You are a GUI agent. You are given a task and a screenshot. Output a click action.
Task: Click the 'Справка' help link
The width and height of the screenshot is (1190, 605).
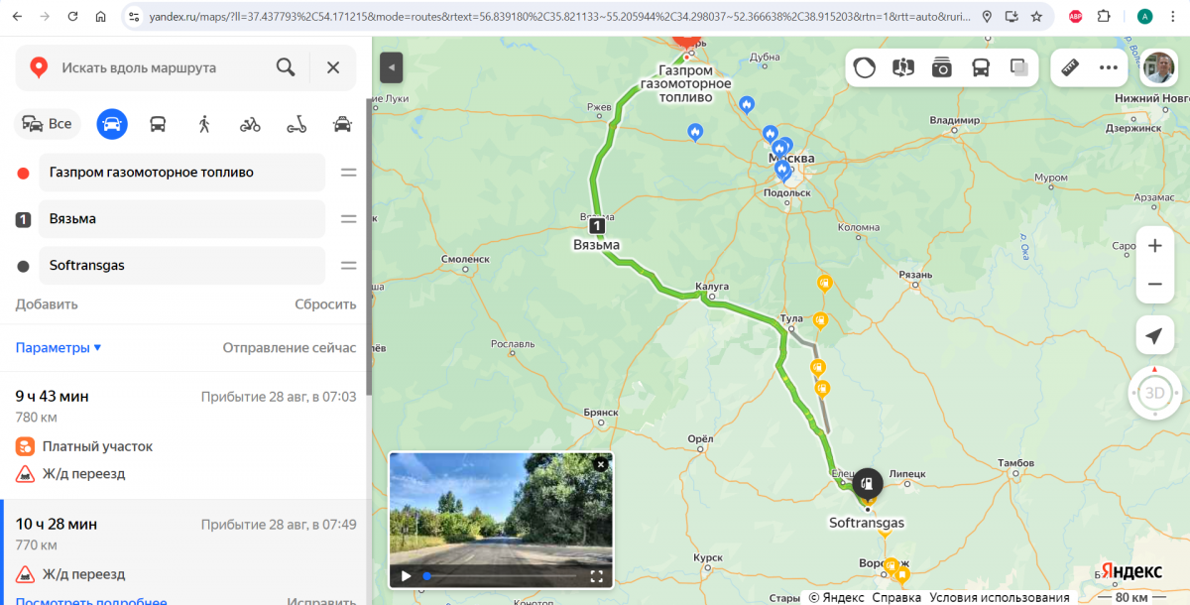[x=896, y=597]
